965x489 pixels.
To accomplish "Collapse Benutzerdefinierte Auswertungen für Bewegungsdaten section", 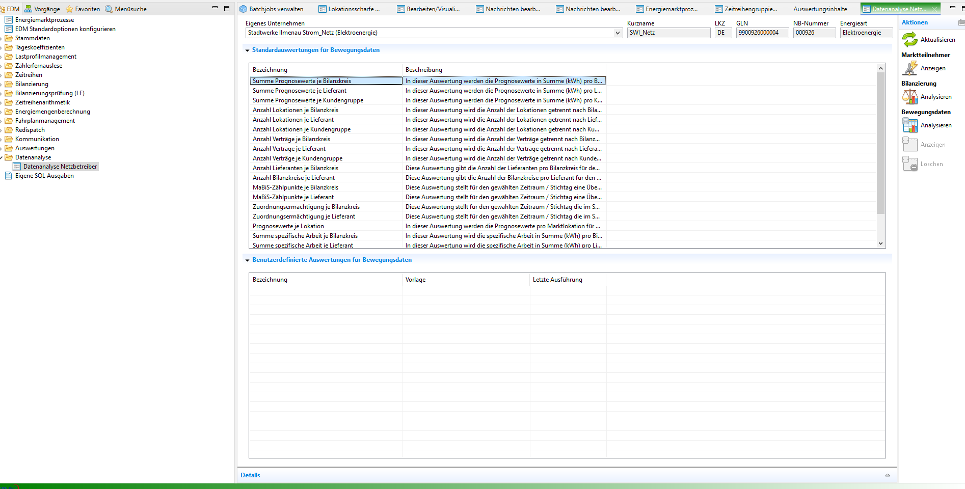I will pyautogui.click(x=248, y=260).
